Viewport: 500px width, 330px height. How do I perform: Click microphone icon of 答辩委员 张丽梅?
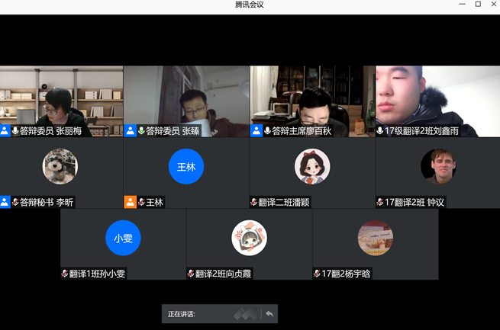tap(15, 131)
